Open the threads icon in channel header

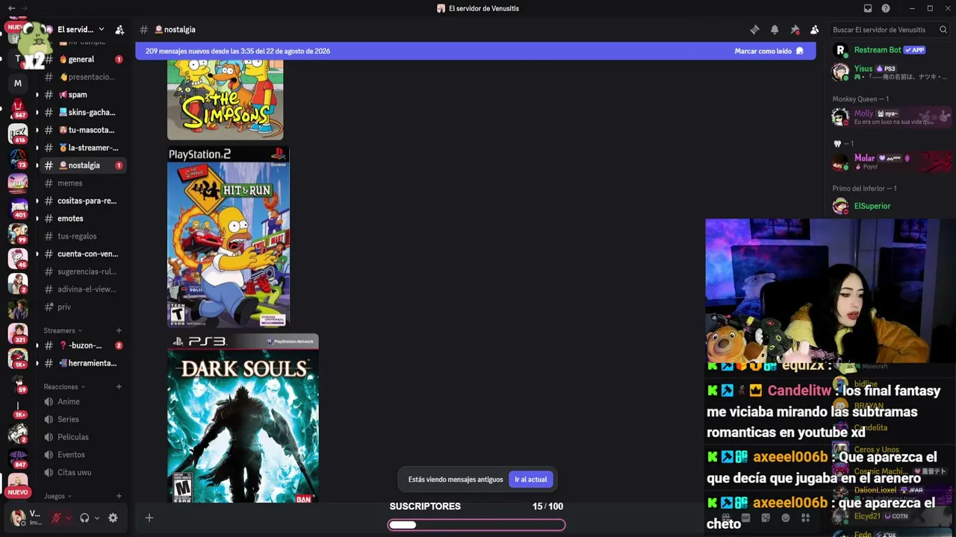tap(755, 30)
